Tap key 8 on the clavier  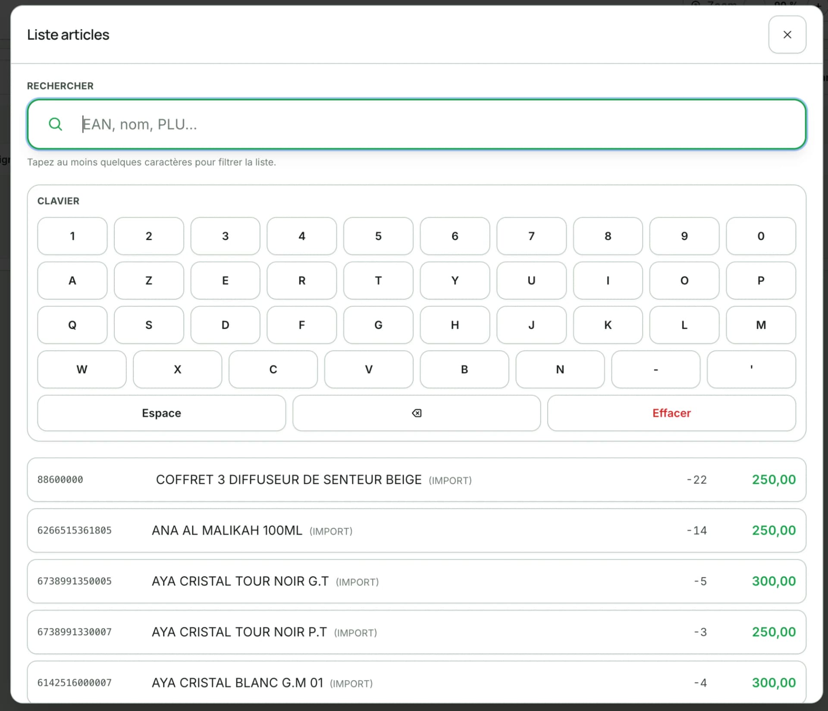pos(608,236)
